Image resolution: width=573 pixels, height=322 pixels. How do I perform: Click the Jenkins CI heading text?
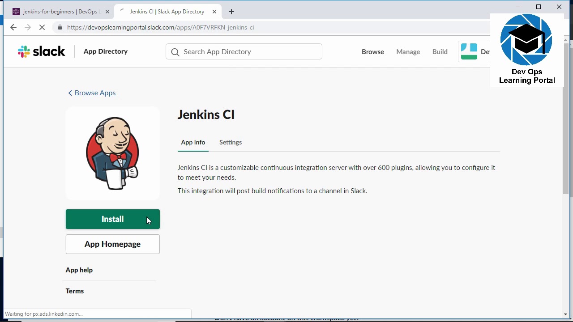pos(206,115)
